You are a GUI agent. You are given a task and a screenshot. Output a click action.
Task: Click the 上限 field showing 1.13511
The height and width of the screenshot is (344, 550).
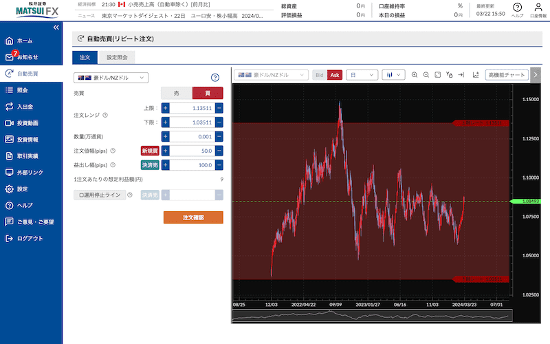pyautogui.click(x=192, y=108)
